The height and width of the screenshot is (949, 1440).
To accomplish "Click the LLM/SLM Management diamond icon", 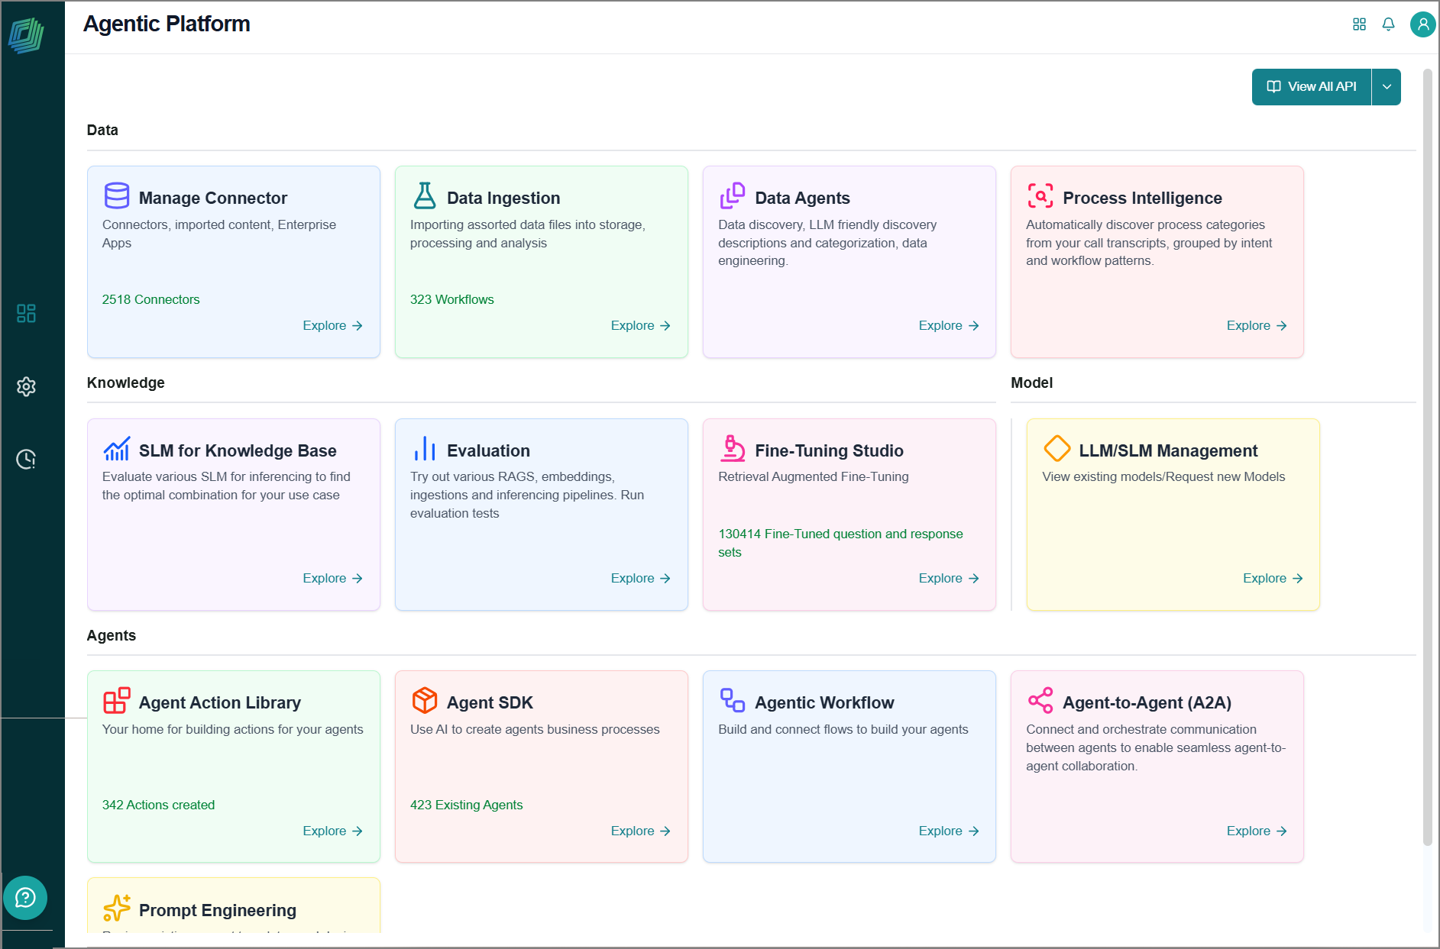I will coord(1057,448).
